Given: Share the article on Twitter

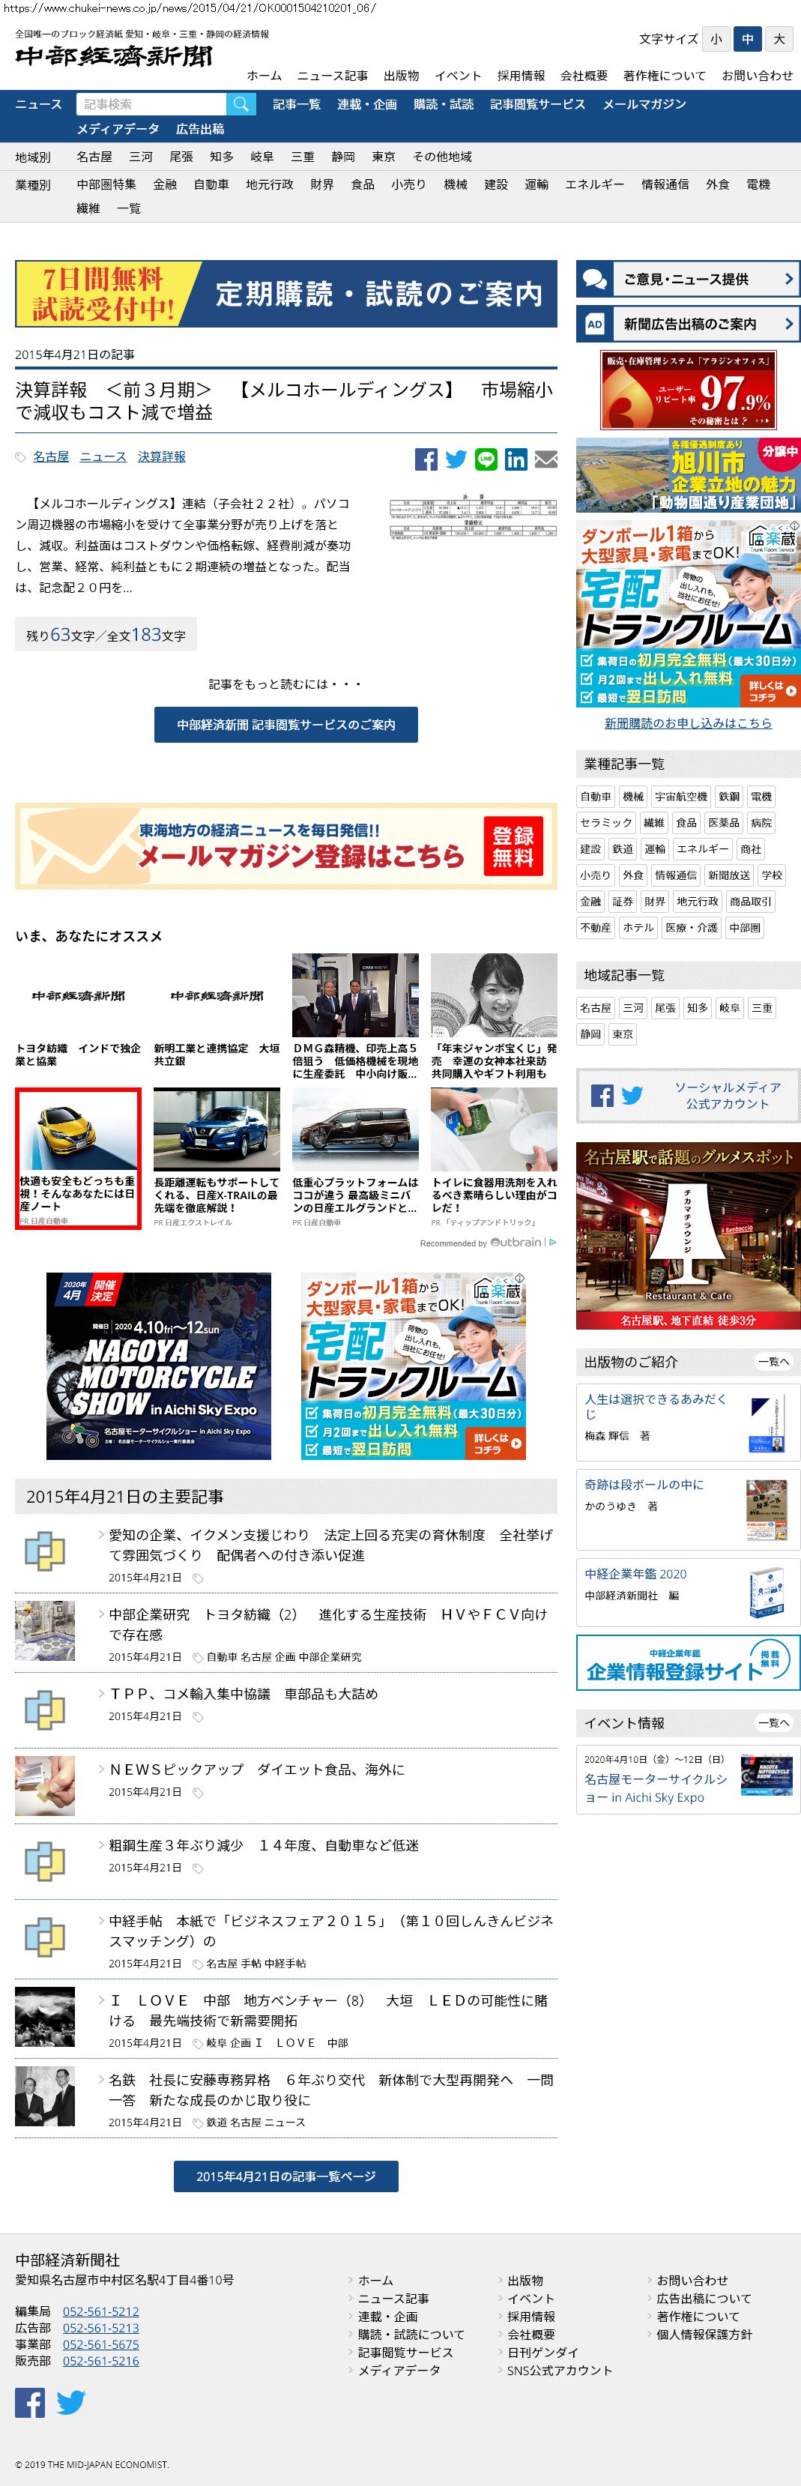Looking at the screenshot, I should pyautogui.click(x=456, y=459).
